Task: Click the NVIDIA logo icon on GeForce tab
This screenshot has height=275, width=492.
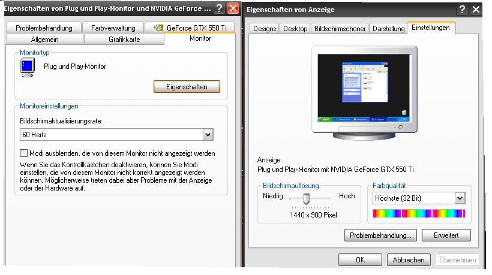Action: pos(158,28)
